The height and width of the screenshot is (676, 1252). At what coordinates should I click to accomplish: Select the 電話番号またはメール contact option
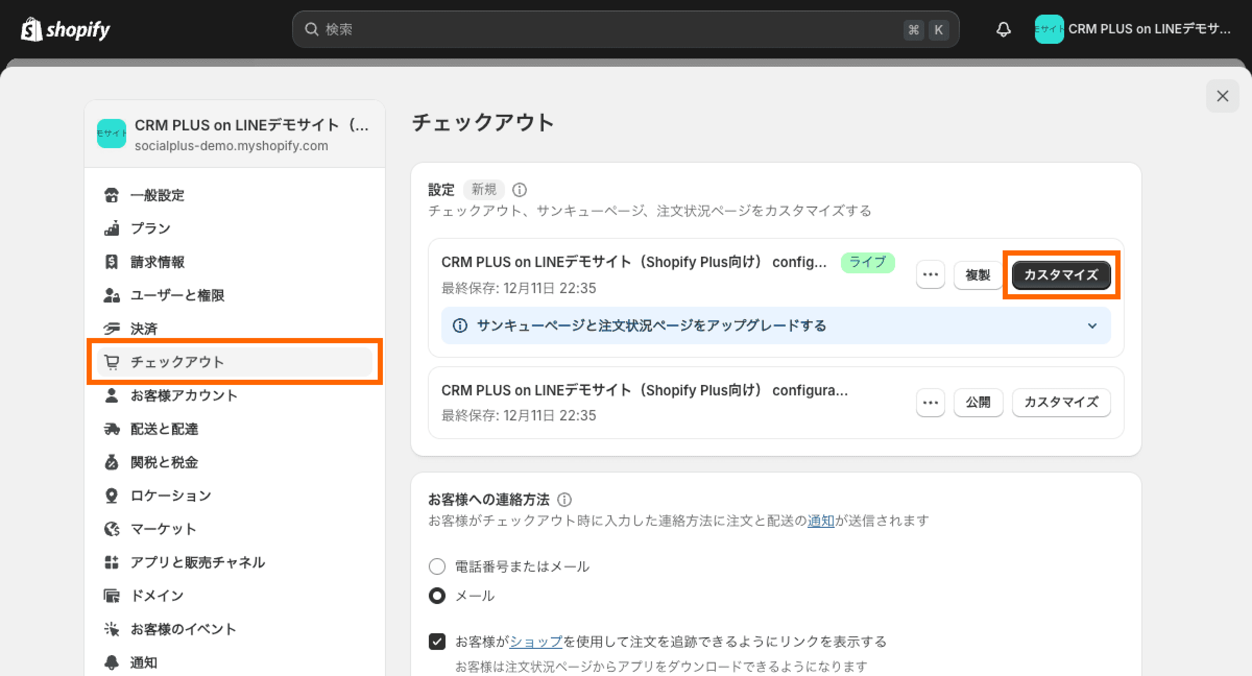click(x=437, y=566)
